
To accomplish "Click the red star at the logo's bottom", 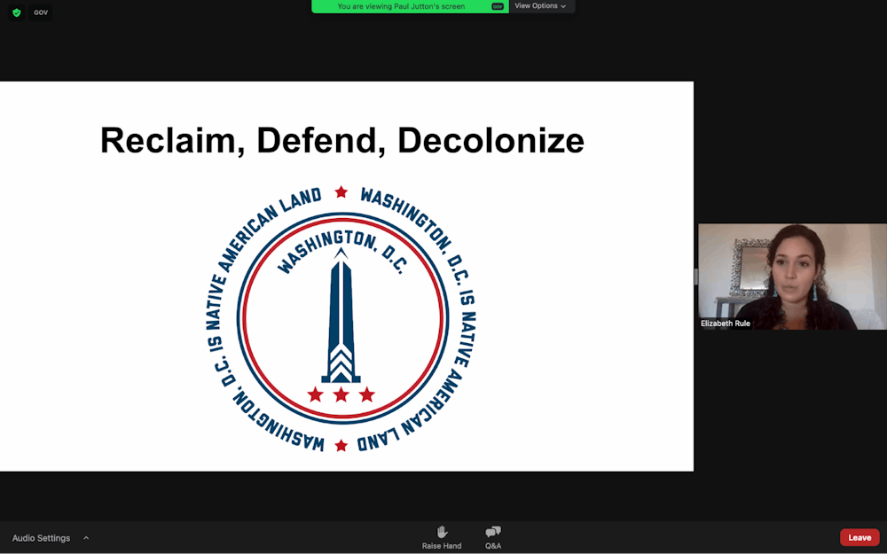I will tap(341, 445).
